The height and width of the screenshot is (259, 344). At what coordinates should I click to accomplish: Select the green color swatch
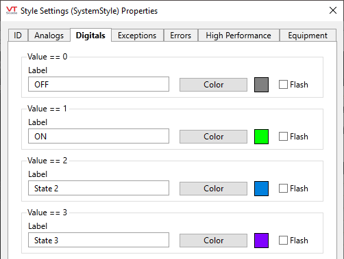(261, 137)
